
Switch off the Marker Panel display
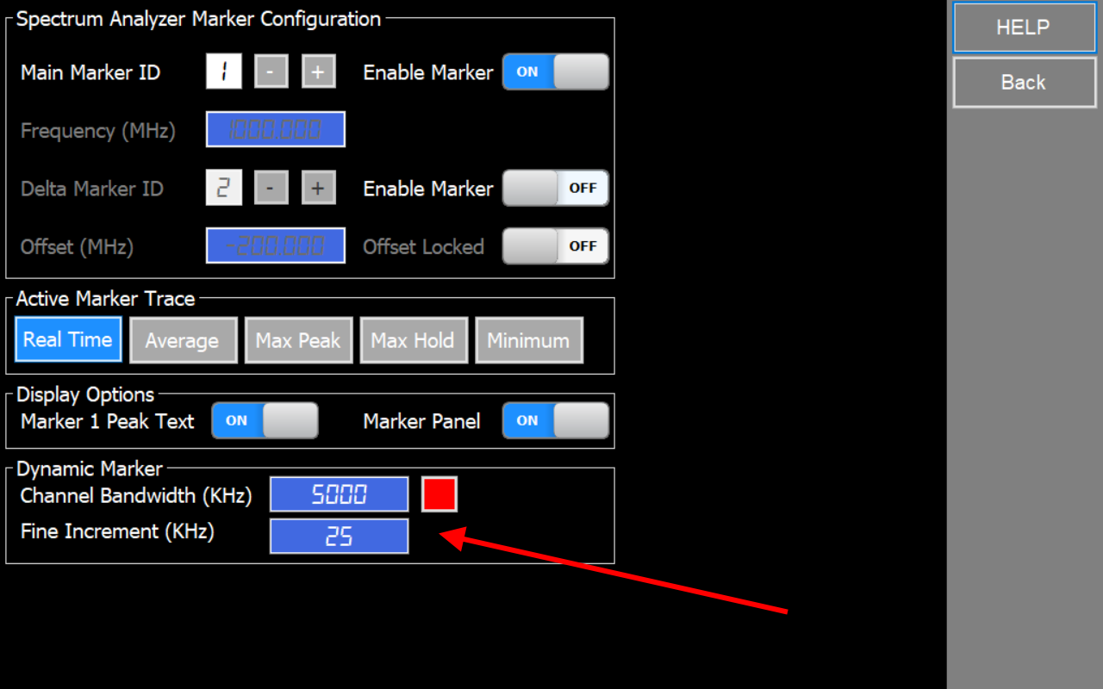tap(556, 421)
